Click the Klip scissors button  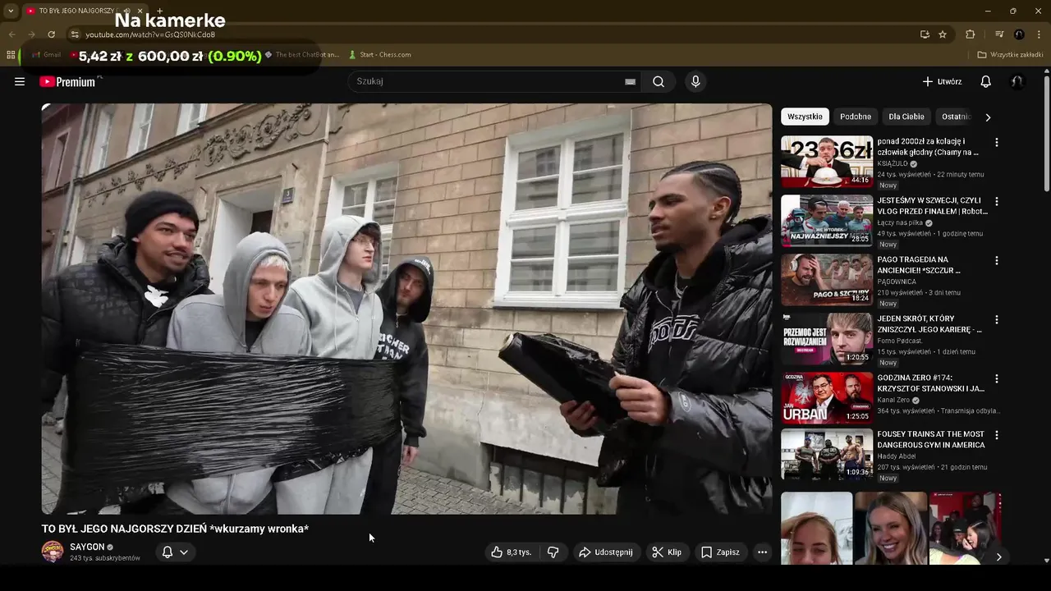pyautogui.click(x=667, y=552)
